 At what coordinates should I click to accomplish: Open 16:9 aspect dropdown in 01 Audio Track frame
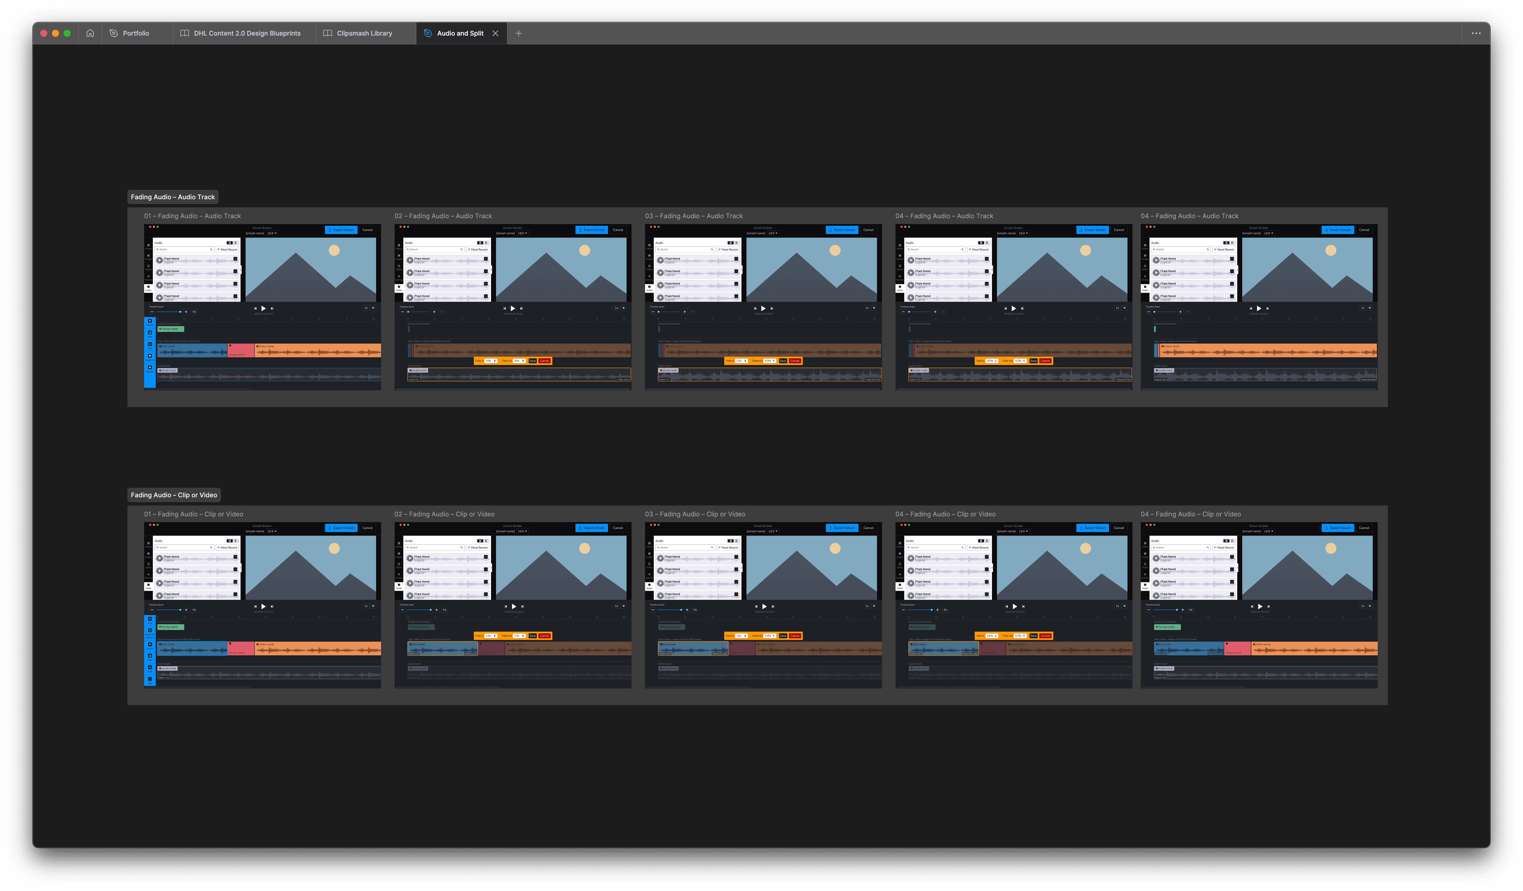(x=271, y=233)
